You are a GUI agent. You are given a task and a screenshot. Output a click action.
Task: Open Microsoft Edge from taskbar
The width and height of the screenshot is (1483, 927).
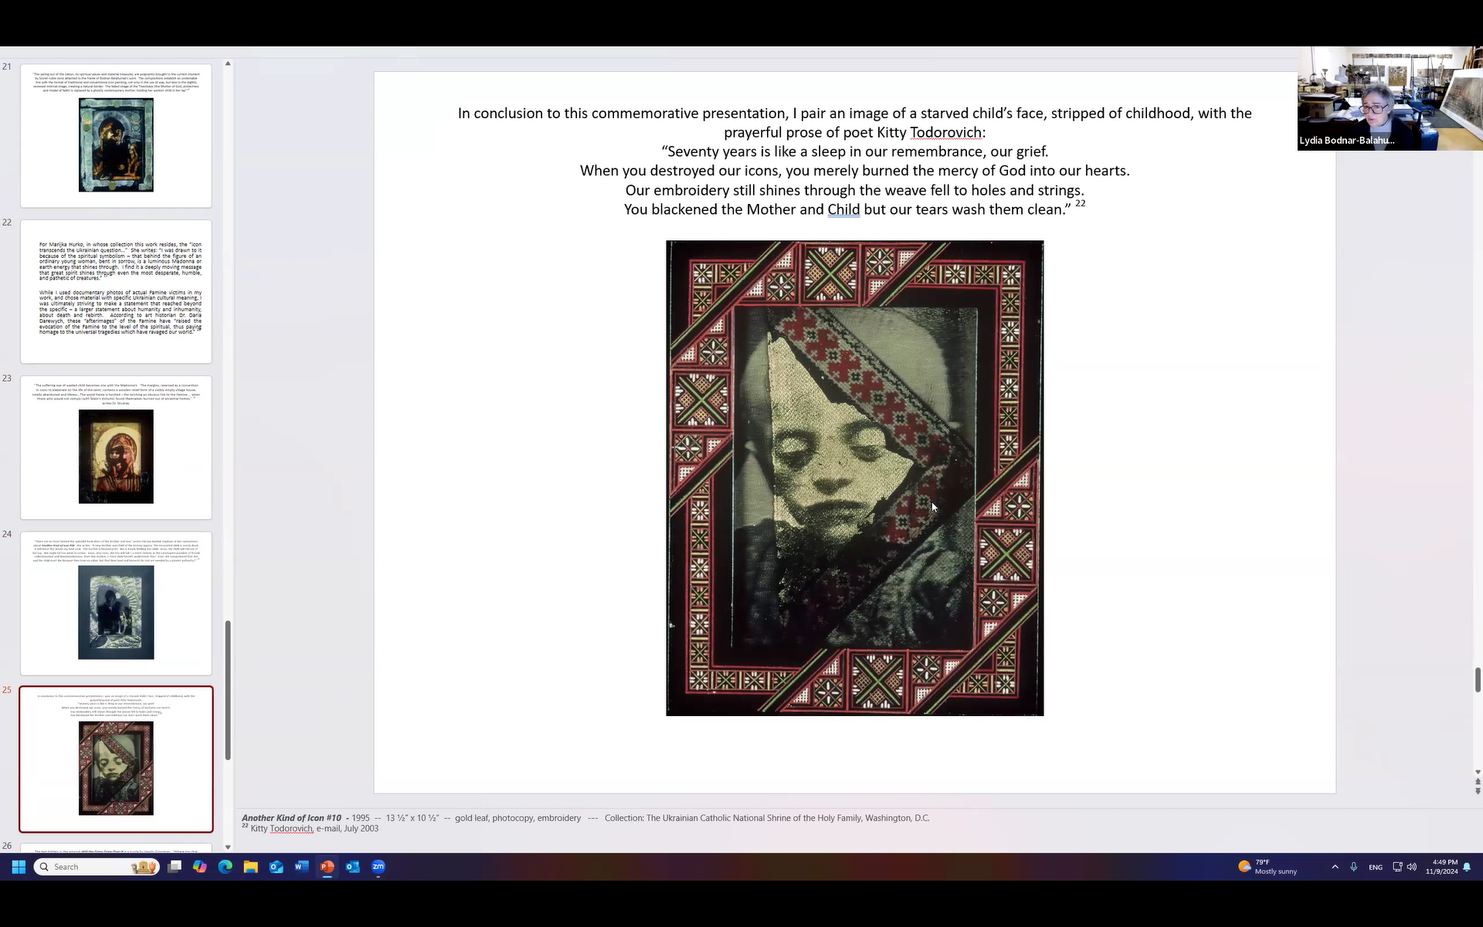click(226, 867)
